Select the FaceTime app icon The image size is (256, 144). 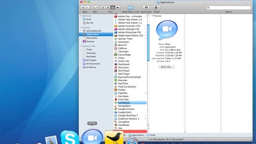pyautogui.click(x=116, y=84)
